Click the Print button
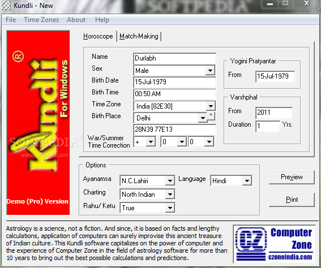 coord(292,200)
